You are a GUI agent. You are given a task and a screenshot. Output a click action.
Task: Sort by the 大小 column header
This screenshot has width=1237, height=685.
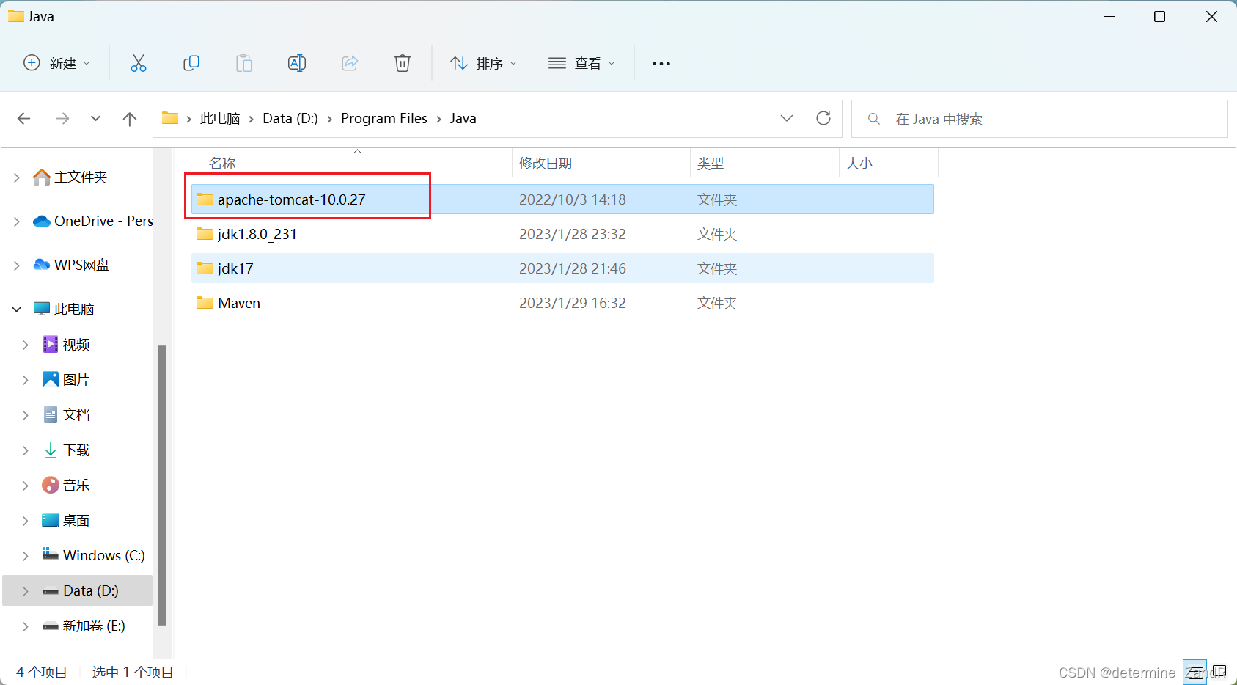click(859, 163)
